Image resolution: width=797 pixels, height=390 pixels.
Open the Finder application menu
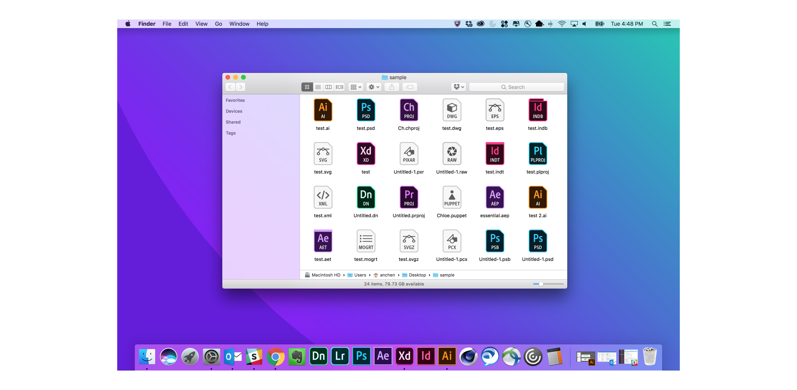point(147,24)
